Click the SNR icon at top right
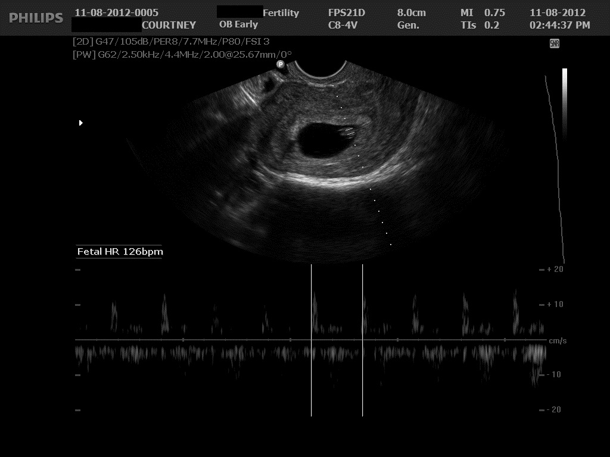This screenshot has width=610, height=457. click(x=554, y=43)
